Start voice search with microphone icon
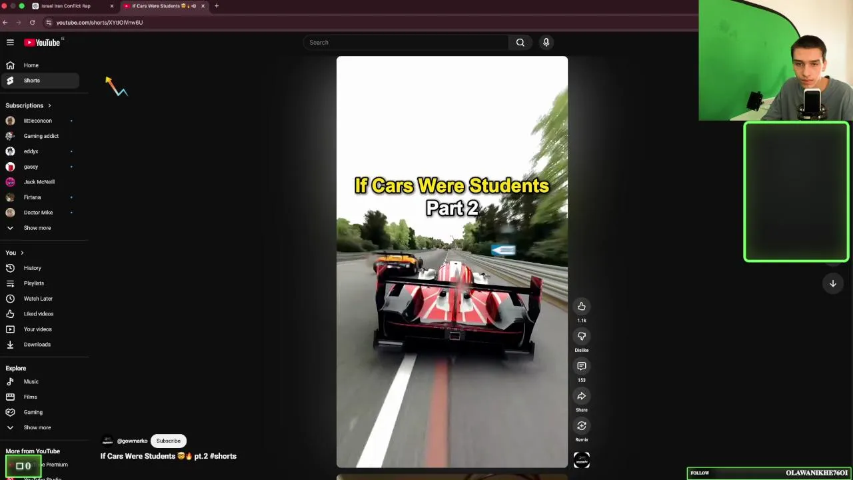Screen dimensions: 853x480 (x=546, y=43)
